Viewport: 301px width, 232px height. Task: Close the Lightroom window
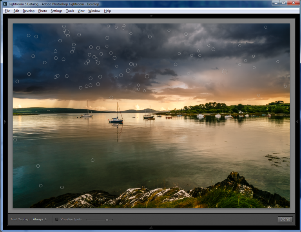click(293, 3)
